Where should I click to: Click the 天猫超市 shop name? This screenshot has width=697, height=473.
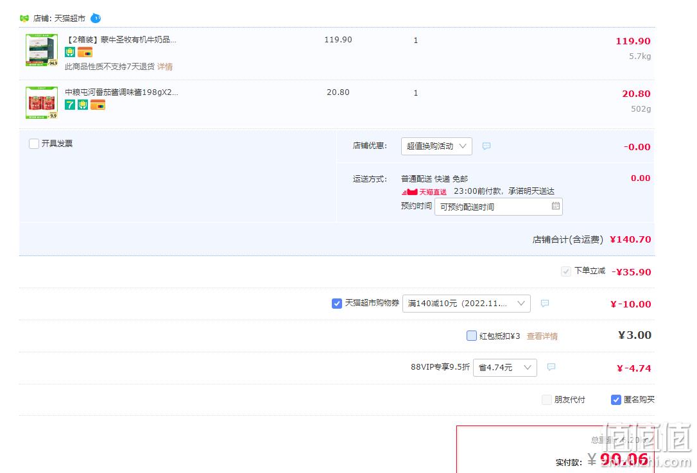tap(70, 18)
